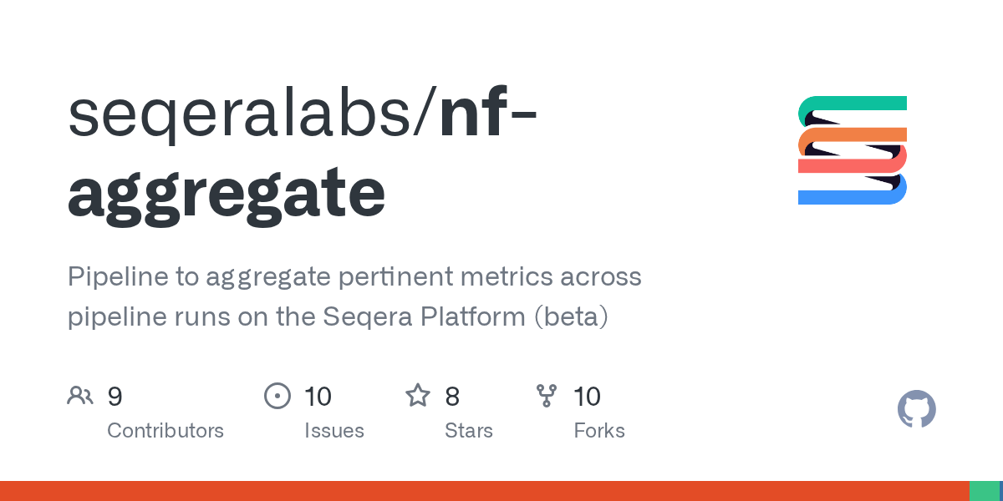The width and height of the screenshot is (1003, 501).
Task: Click the green language bar segment
Action: click(x=984, y=491)
